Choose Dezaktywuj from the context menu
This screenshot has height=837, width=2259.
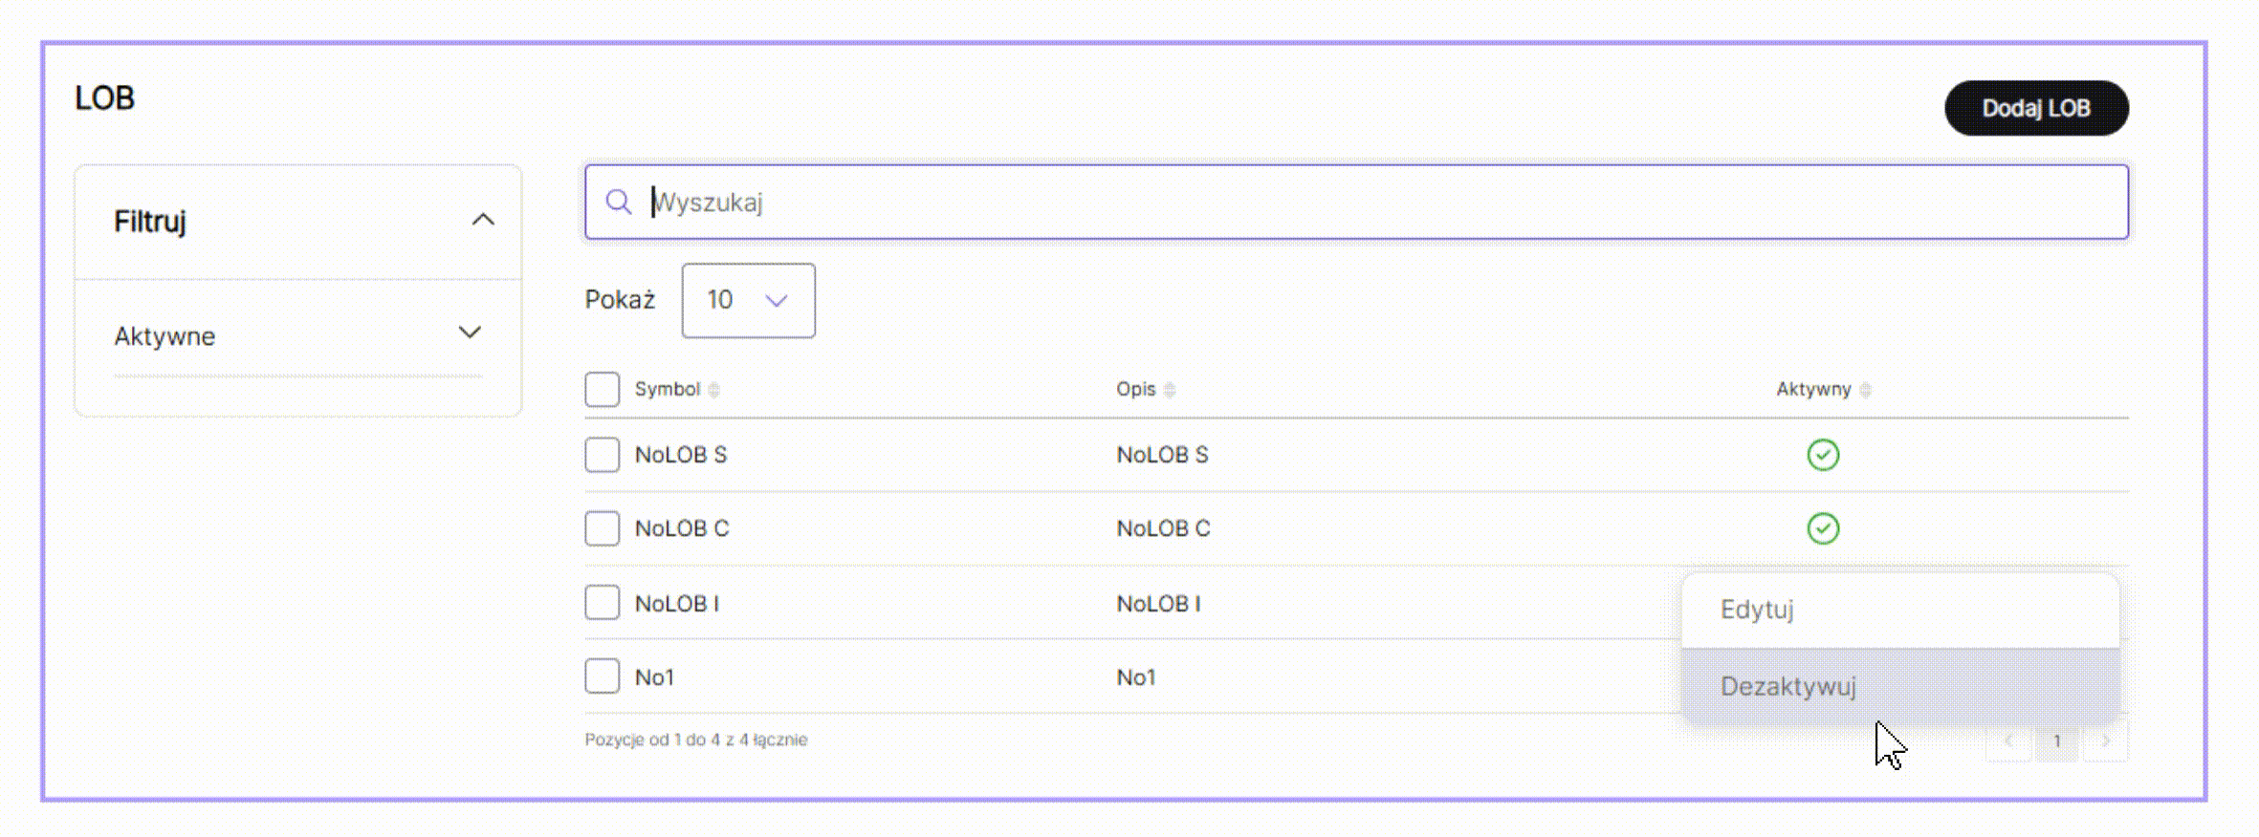[1900, 686]
